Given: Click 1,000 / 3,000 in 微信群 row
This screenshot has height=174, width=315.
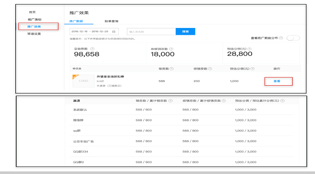Looking at the screenshot, I should pos(246,120).
